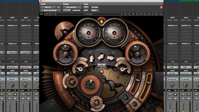Image resolution: width=199 pixels, height=112 pixels.
Task: Open insert position 'd' selector
Action: pos(59,7)
